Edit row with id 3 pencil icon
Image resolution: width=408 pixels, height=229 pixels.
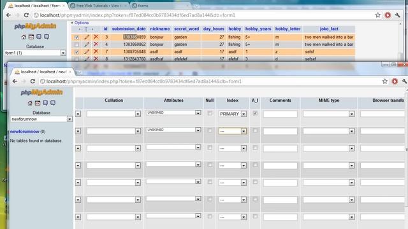click(x=87, y=37)
